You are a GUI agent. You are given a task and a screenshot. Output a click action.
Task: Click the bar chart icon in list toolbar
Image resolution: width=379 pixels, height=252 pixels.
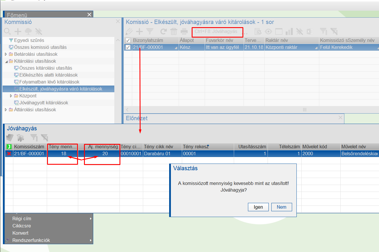[x=289, y=31]
